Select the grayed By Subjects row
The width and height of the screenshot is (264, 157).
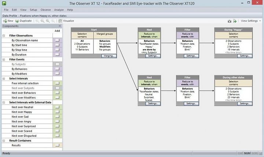27,64
